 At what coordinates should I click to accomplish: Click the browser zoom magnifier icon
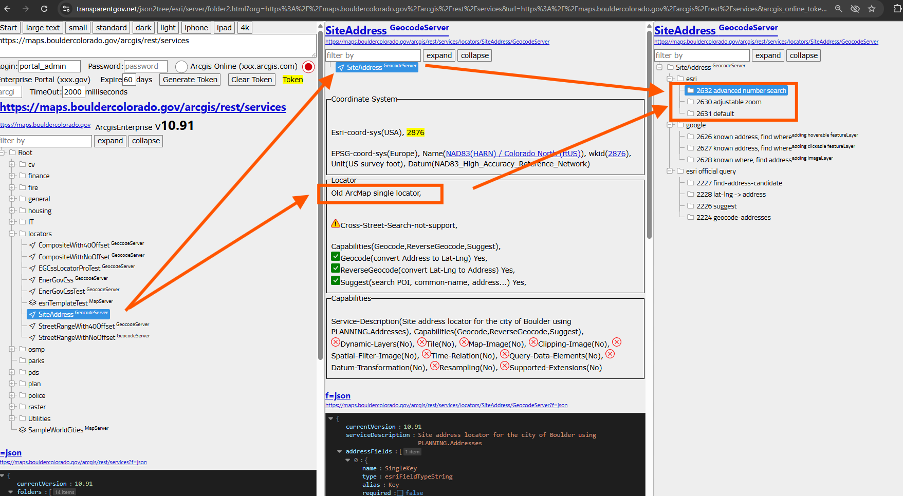pos(839,9)
